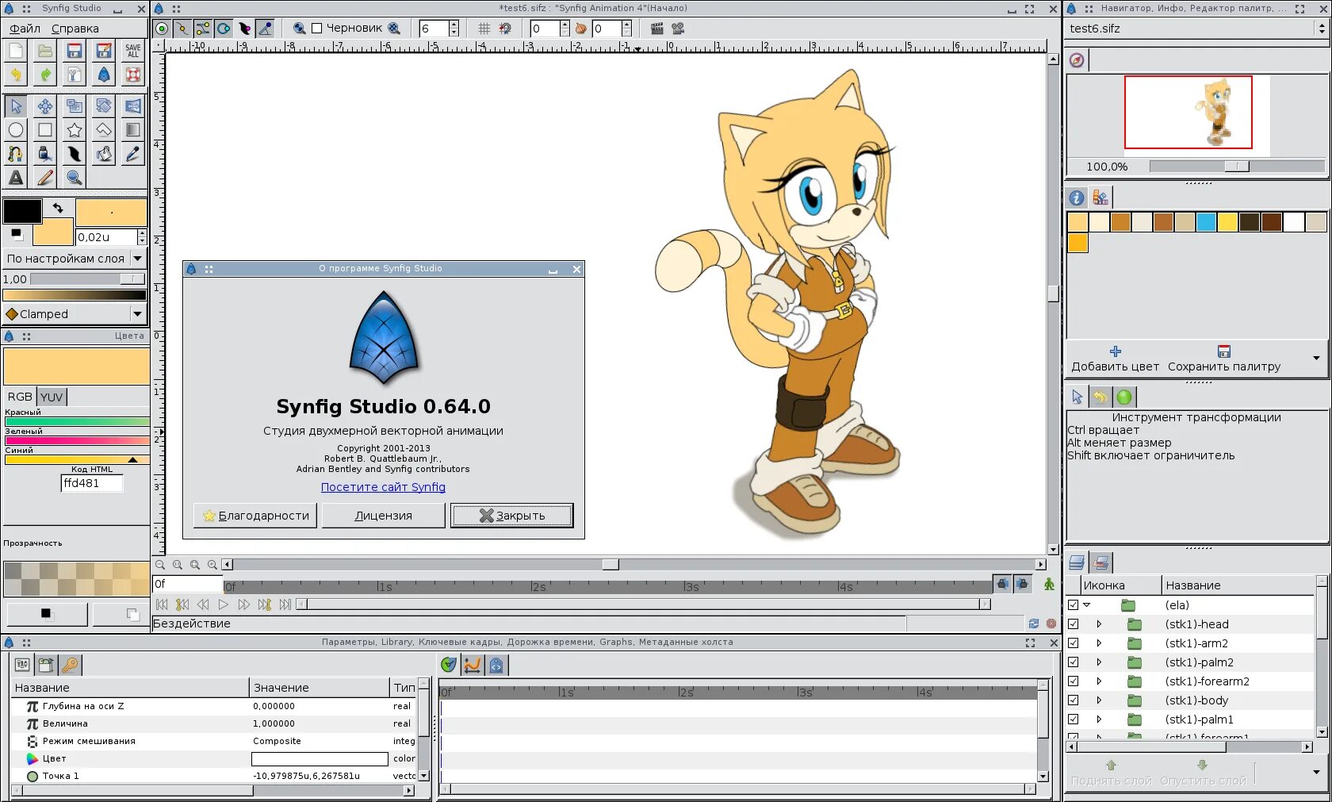Viewport: 1332px width, 802px height.
Task: Toggle the Черновик checkbox
Action: coord(317,29)
